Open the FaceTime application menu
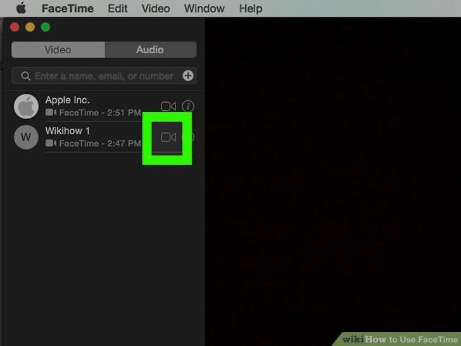Screen dimensions: 461x346 tap(68, 8)
